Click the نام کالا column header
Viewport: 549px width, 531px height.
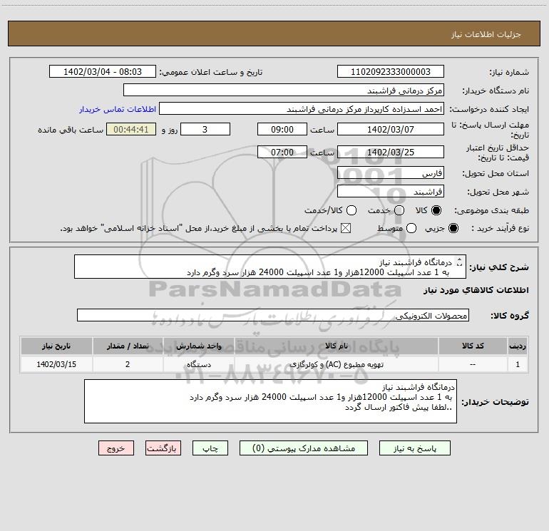click(x=336, y=346)
